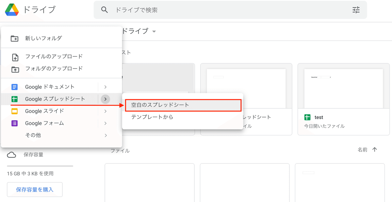Click the Sheets icon beside test
The image size is (392, 202).
tap(307, 117)
